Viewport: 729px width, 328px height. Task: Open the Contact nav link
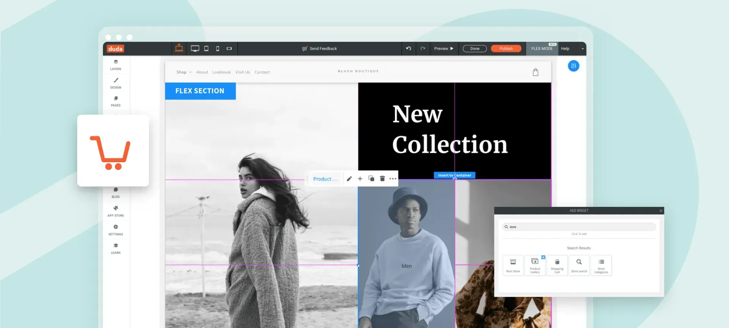(262, 72)
